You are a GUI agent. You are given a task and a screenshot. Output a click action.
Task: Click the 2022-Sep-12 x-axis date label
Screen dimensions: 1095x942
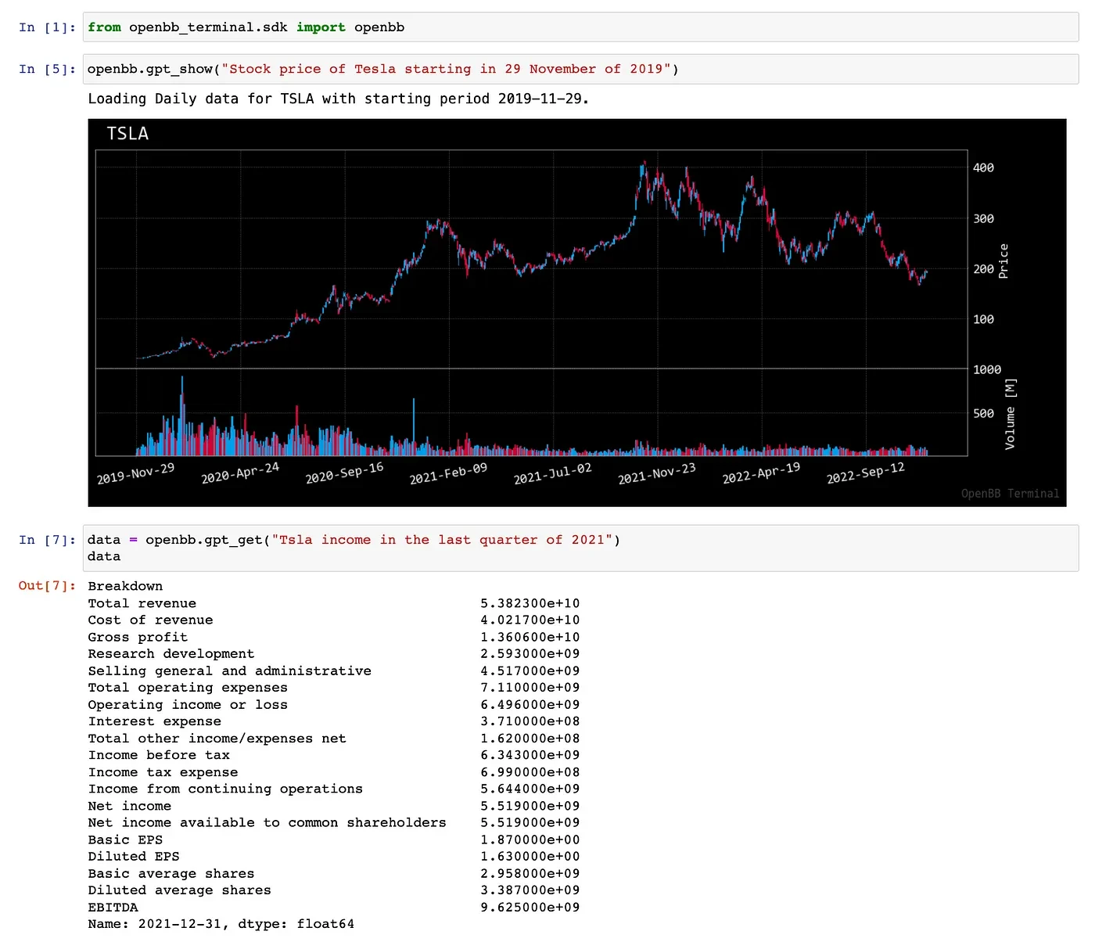865,473
